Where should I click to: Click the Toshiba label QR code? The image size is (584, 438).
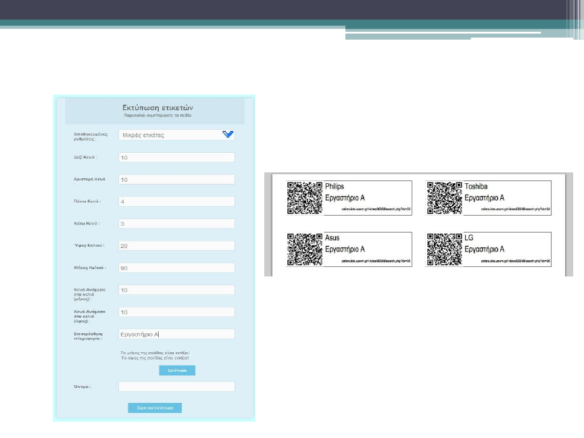(x=444, y=198)
